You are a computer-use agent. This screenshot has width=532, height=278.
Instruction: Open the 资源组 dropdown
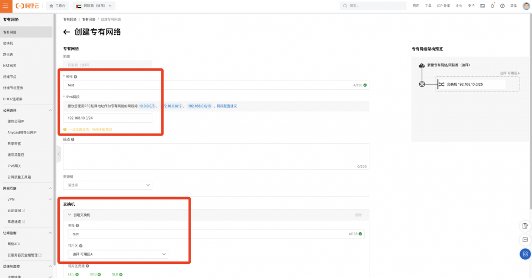[108, 185]
